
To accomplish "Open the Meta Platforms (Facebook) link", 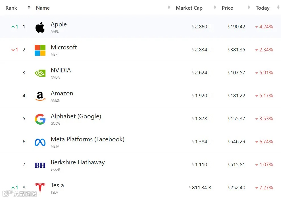I will (x=88, y=139).
